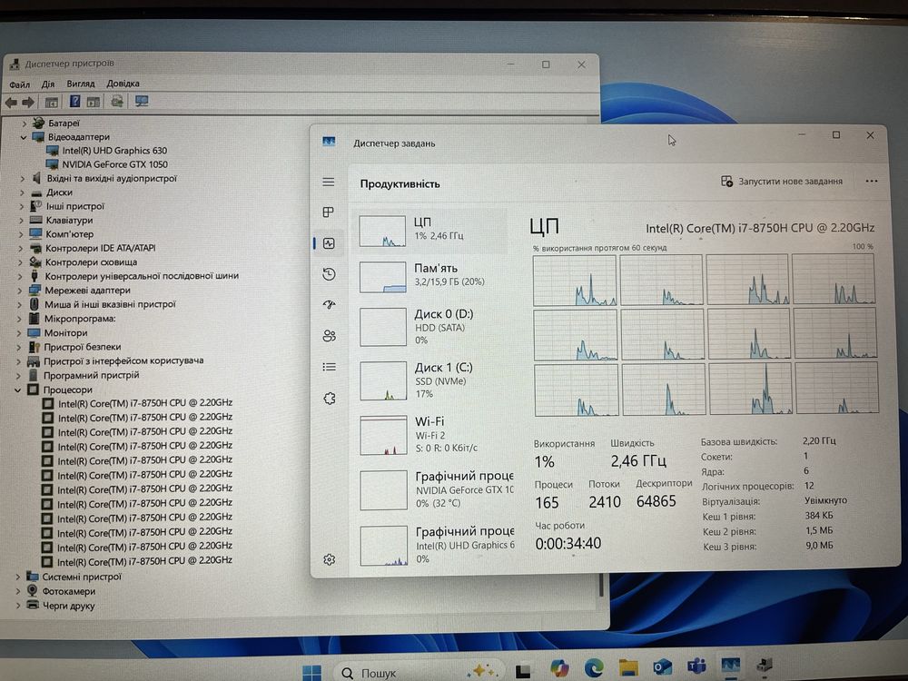Open the Вигляд menu

tap(81, 84)
